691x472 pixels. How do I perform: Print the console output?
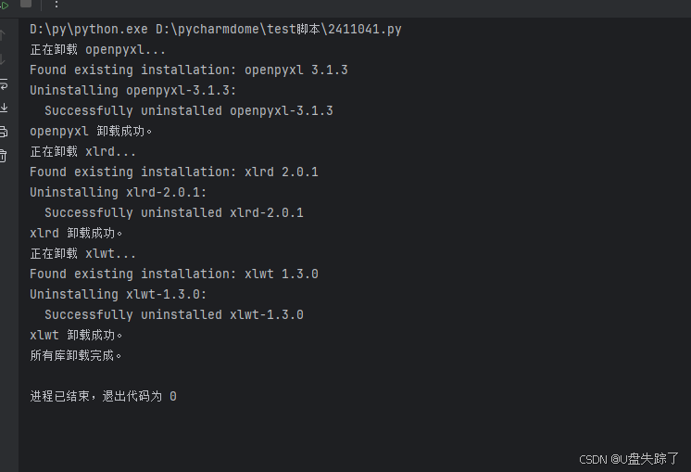coord(4,132)
